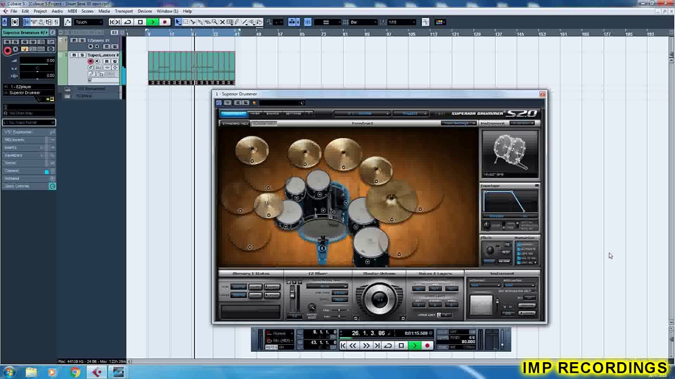
Task: Open the kit library dropdown left of Presets
Action: coord(362,114)
